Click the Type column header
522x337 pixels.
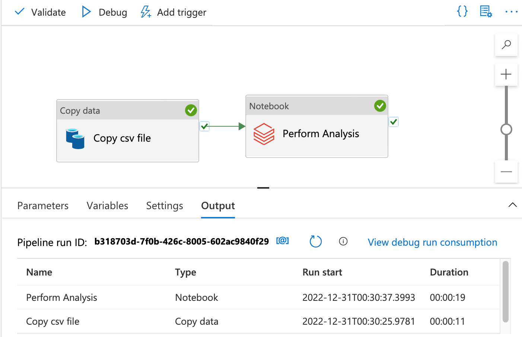[x=185, y=273]
